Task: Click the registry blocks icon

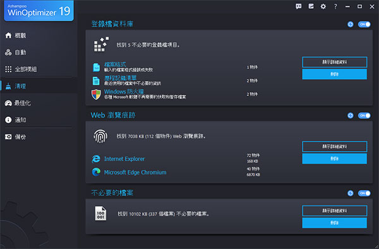Action: point(101,44)
